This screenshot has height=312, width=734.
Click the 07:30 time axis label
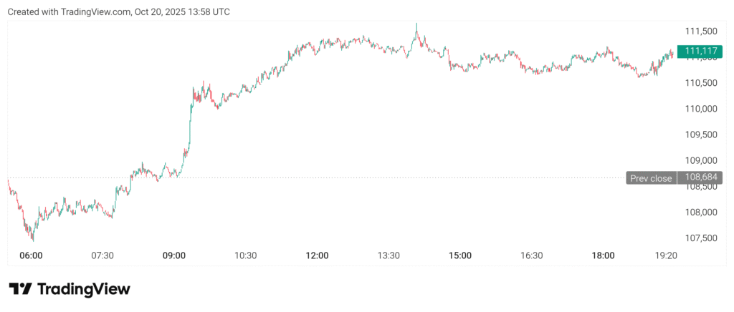103,255
